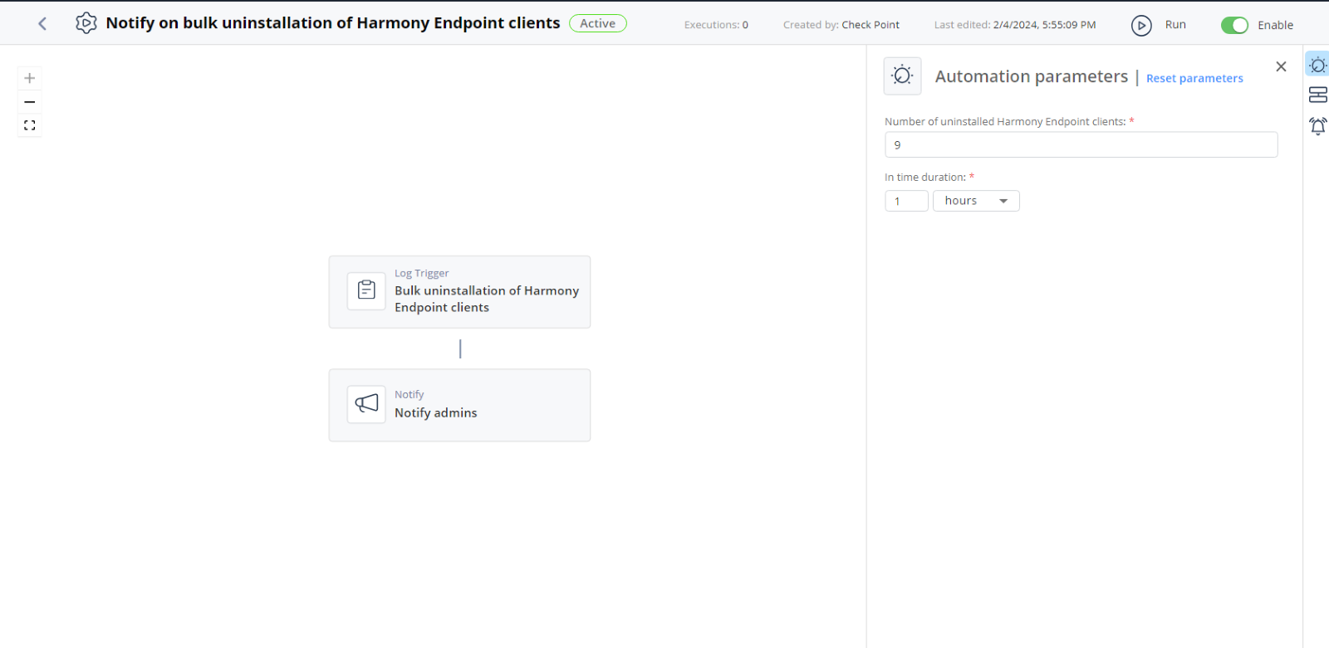Select the Notify admins node
Viewport: 1329px width, 648px height.
(459, 405)
